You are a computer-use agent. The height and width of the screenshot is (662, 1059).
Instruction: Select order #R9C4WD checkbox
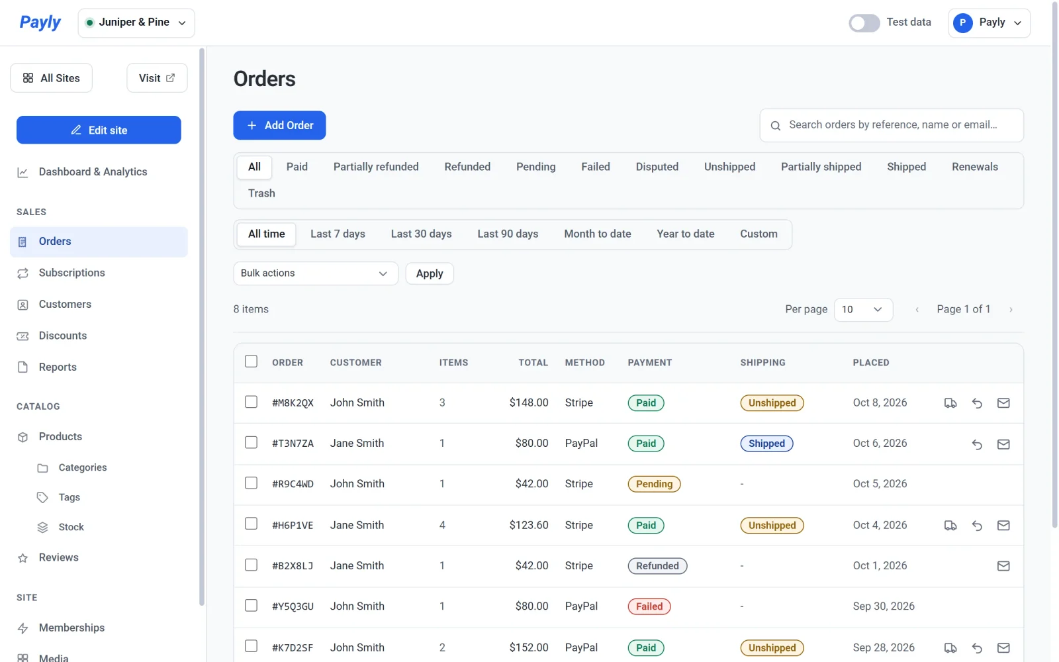pos(251,483)
